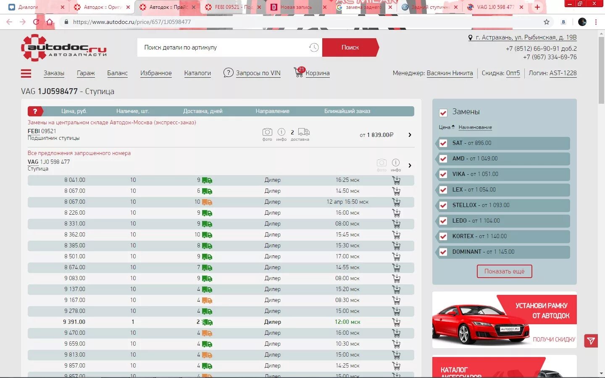Open the Опт5 discount link
Screen dimensions: 605x378
click(513, 73)
